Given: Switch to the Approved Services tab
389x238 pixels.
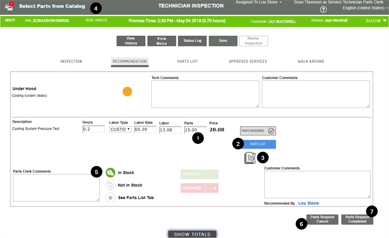Looking at the screenshot, I should point(248,62).
